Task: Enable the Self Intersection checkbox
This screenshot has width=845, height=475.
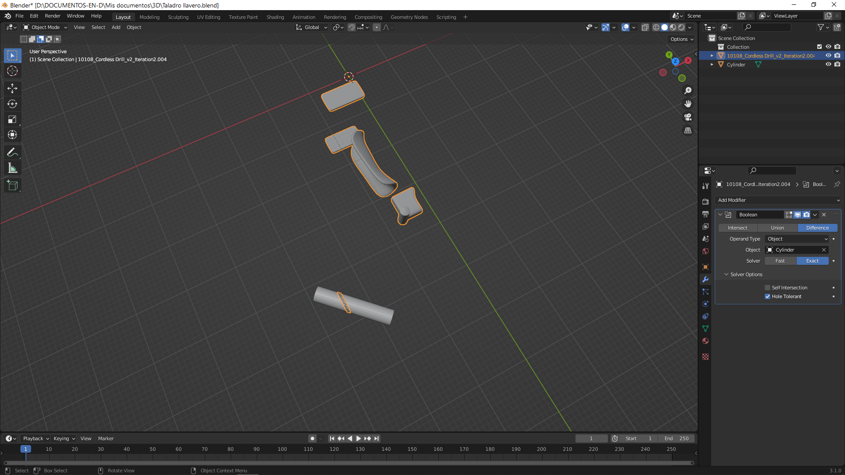Action: (x=768, y=288)
